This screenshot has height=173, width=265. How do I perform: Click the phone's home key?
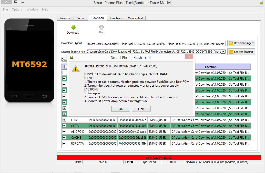(29, 96)
